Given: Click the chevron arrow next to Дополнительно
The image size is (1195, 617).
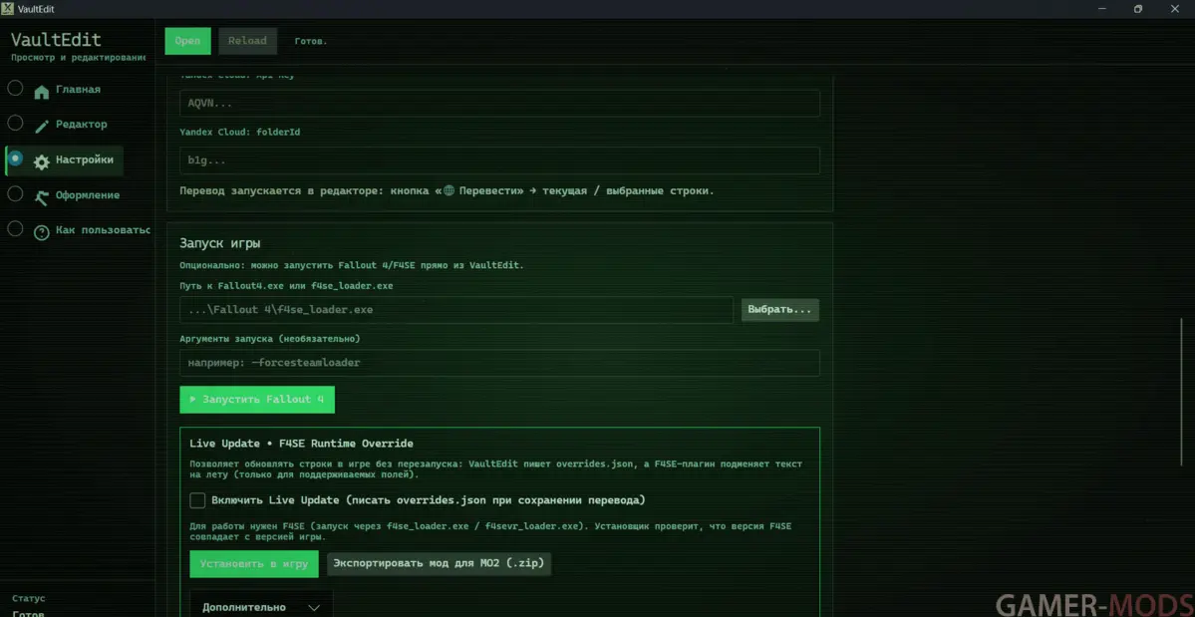Looking at the screenshot, I should coord(314,607).
